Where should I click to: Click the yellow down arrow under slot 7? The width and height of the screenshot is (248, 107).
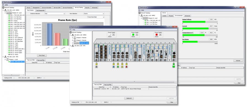coord(122,67)
